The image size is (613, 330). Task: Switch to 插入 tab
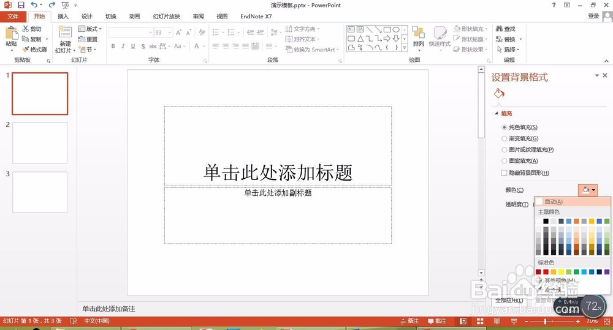[x=63, y=17]
